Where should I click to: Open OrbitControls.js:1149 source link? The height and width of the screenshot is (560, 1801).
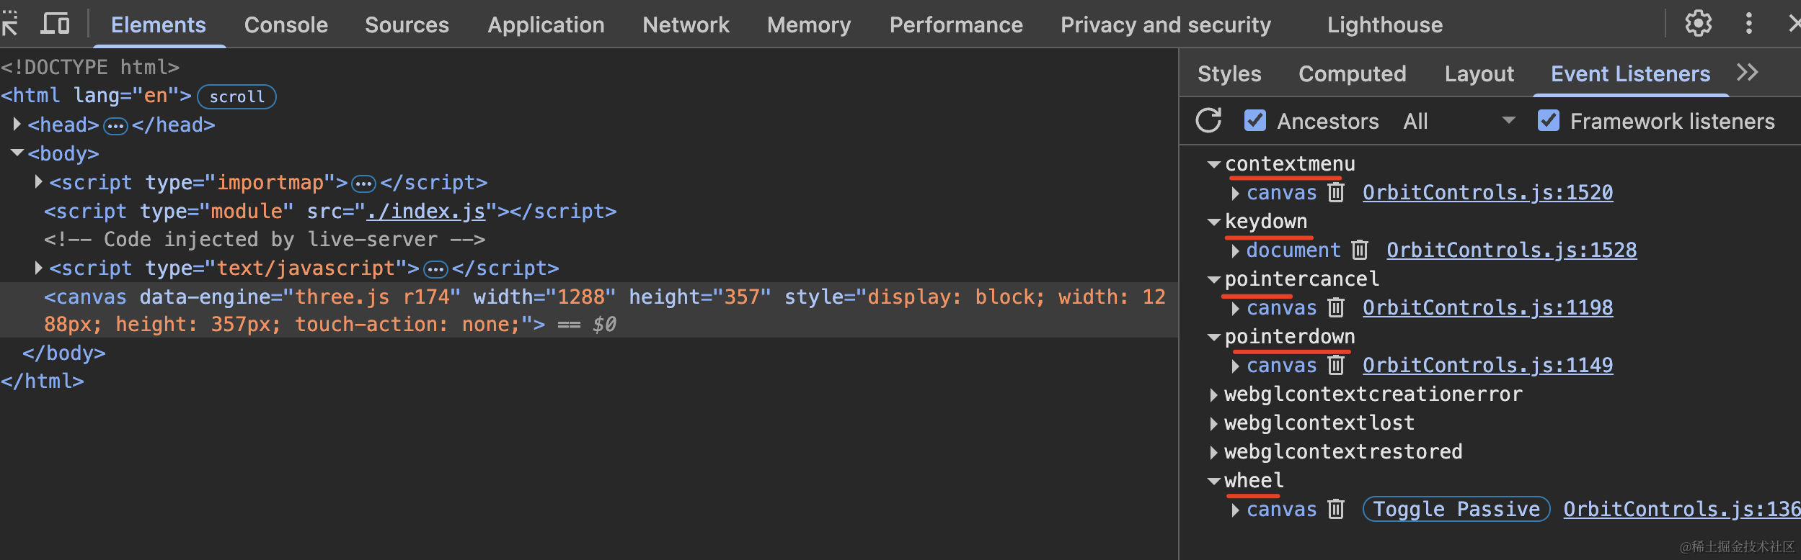coord(1488,366)
